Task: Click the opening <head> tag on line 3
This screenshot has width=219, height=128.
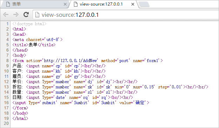Action: (x=19, y=34)
